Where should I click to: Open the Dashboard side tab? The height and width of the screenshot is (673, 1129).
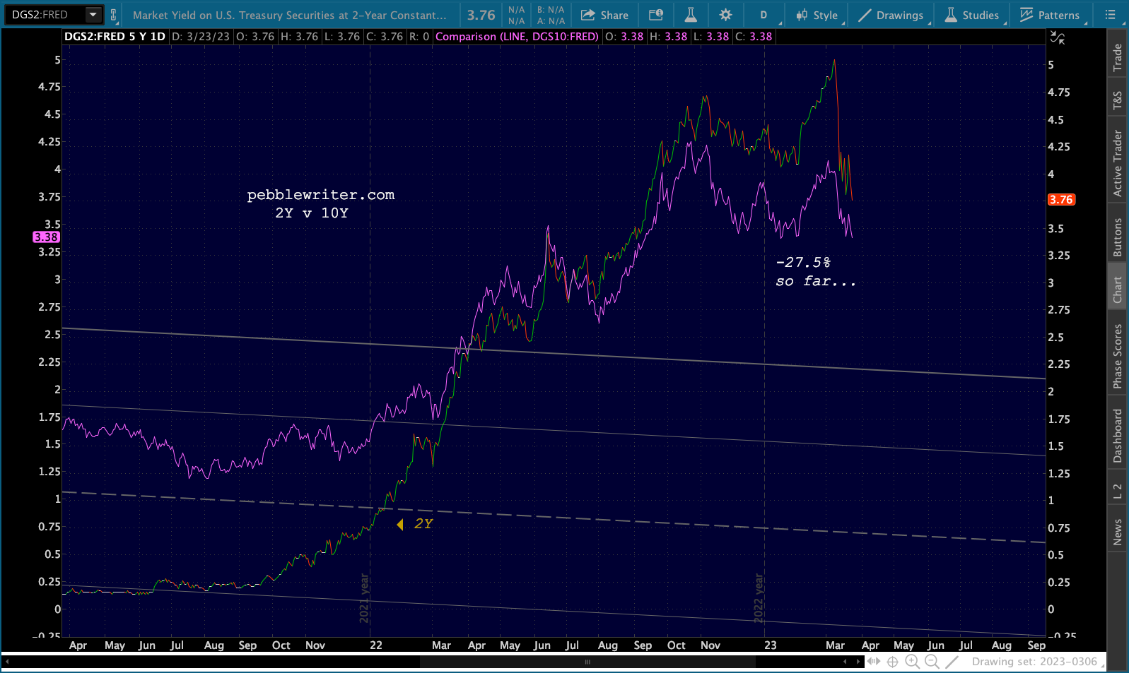coord(1118,436)
